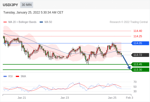Select the 114.40 resistance label
150x102 pixels.
138,31
